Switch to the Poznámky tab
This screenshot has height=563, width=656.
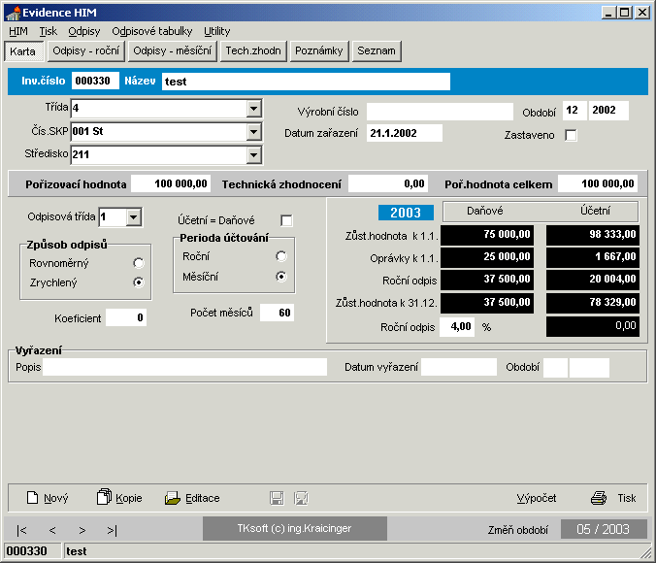[x=319, y=51]
